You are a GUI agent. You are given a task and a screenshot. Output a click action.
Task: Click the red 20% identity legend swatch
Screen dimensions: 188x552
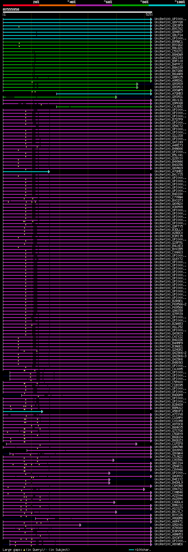point(21,5)
